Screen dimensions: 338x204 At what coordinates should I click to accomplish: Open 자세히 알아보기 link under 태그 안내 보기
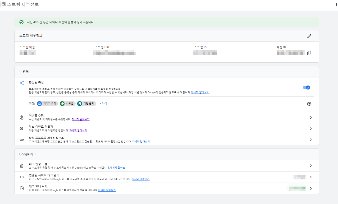point(107,190)
